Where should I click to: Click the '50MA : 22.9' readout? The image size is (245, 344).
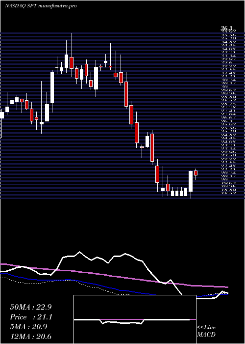click(x=31, y=307)
